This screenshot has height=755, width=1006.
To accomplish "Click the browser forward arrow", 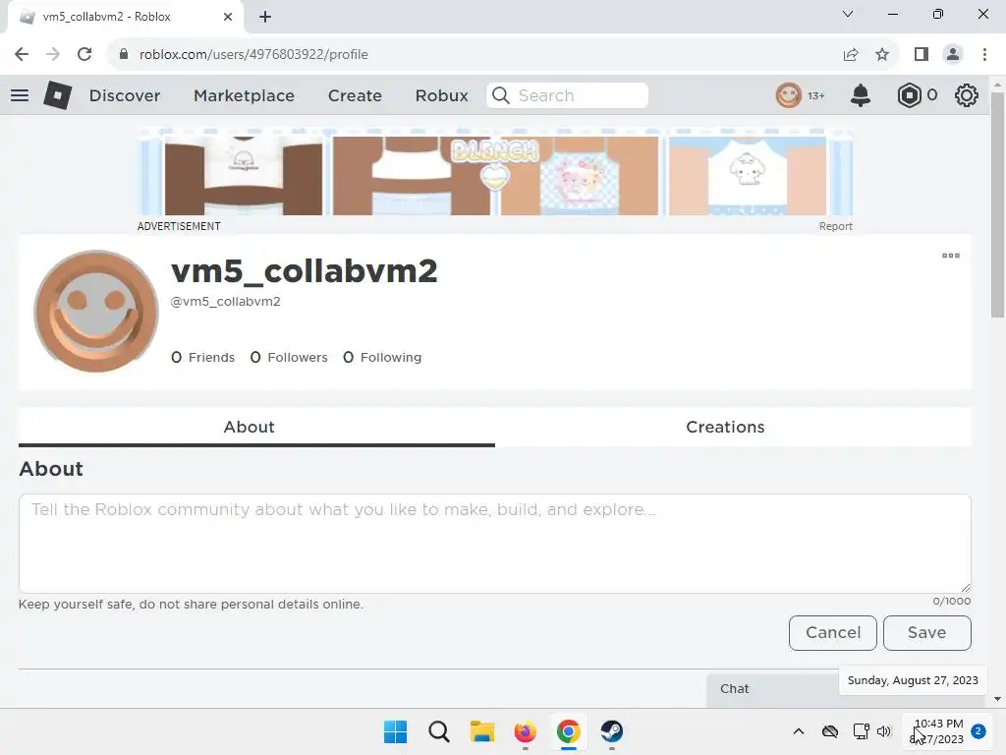I will click(53, 54).
